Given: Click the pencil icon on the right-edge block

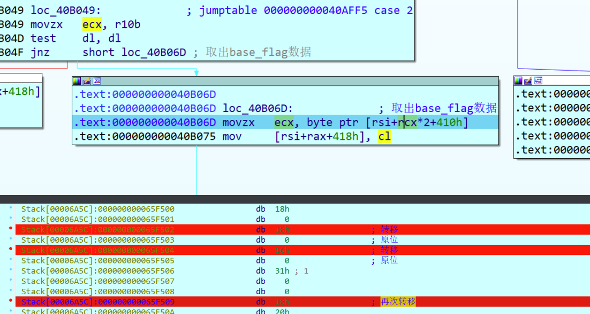Looking at the screenshot, I should [528, 80].
